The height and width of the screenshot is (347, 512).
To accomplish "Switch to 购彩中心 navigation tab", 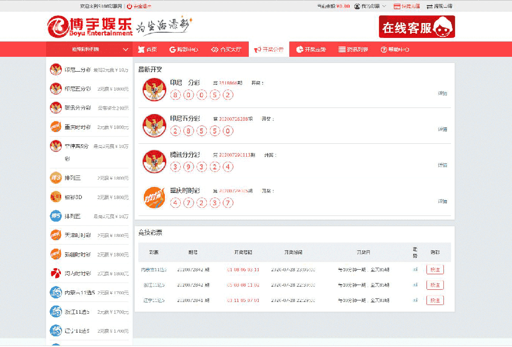I will 184,50.
